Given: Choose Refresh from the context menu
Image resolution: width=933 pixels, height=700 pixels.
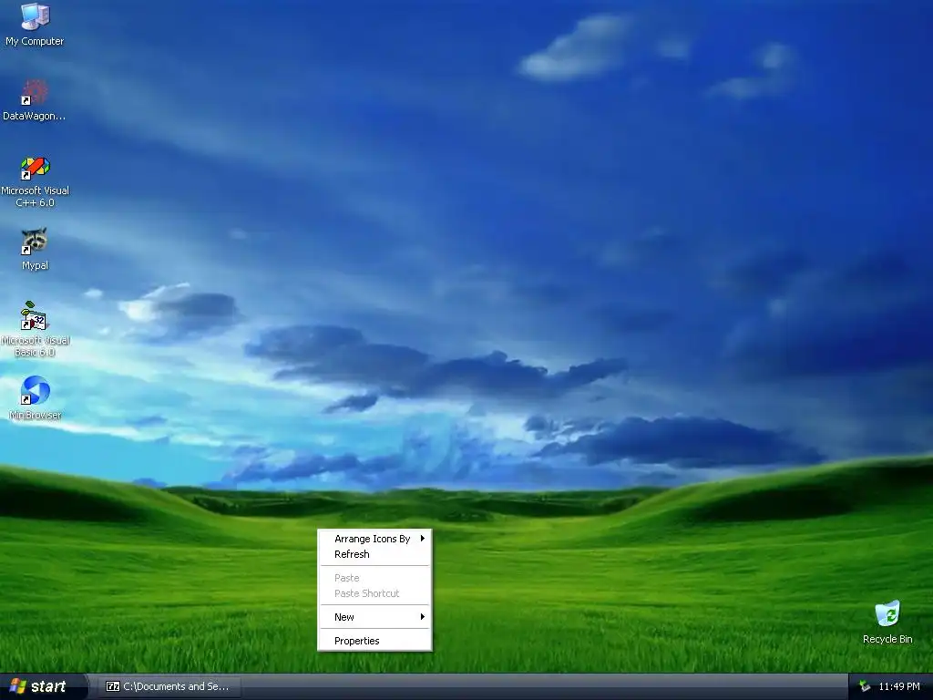Looking at the screenshot, I should 374,554.
